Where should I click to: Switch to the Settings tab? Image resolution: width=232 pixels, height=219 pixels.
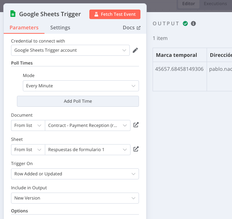60,28
